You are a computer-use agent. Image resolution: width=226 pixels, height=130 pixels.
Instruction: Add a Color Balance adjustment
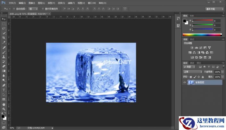point(194,53)
